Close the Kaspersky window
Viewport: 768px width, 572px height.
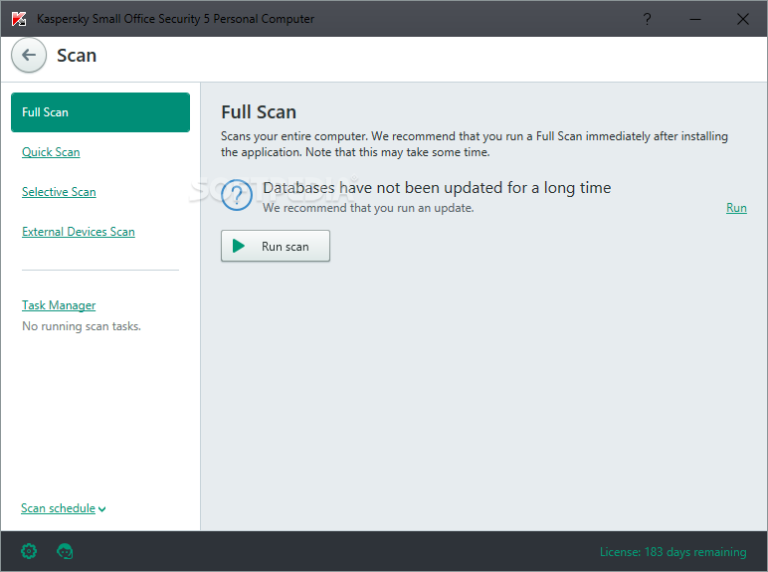point(742,19)
